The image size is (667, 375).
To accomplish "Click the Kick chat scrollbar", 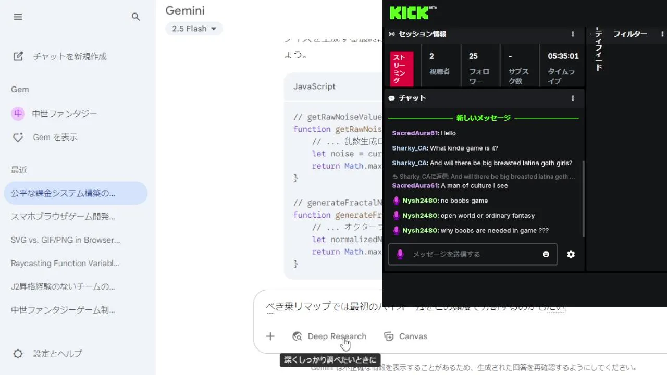I will pos(583,198).
